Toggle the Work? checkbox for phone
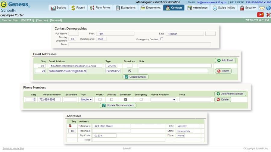Image resolution: width=271 pixels, height=152 pixels. (100, 100)
